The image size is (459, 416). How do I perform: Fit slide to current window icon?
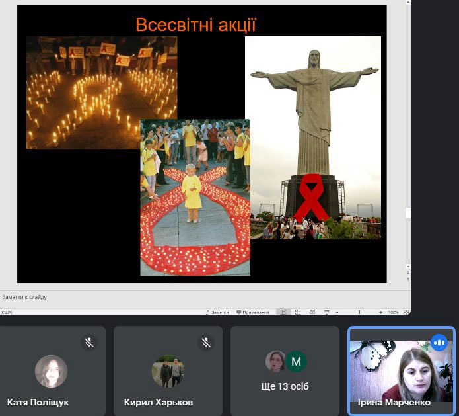pos(406,313)
